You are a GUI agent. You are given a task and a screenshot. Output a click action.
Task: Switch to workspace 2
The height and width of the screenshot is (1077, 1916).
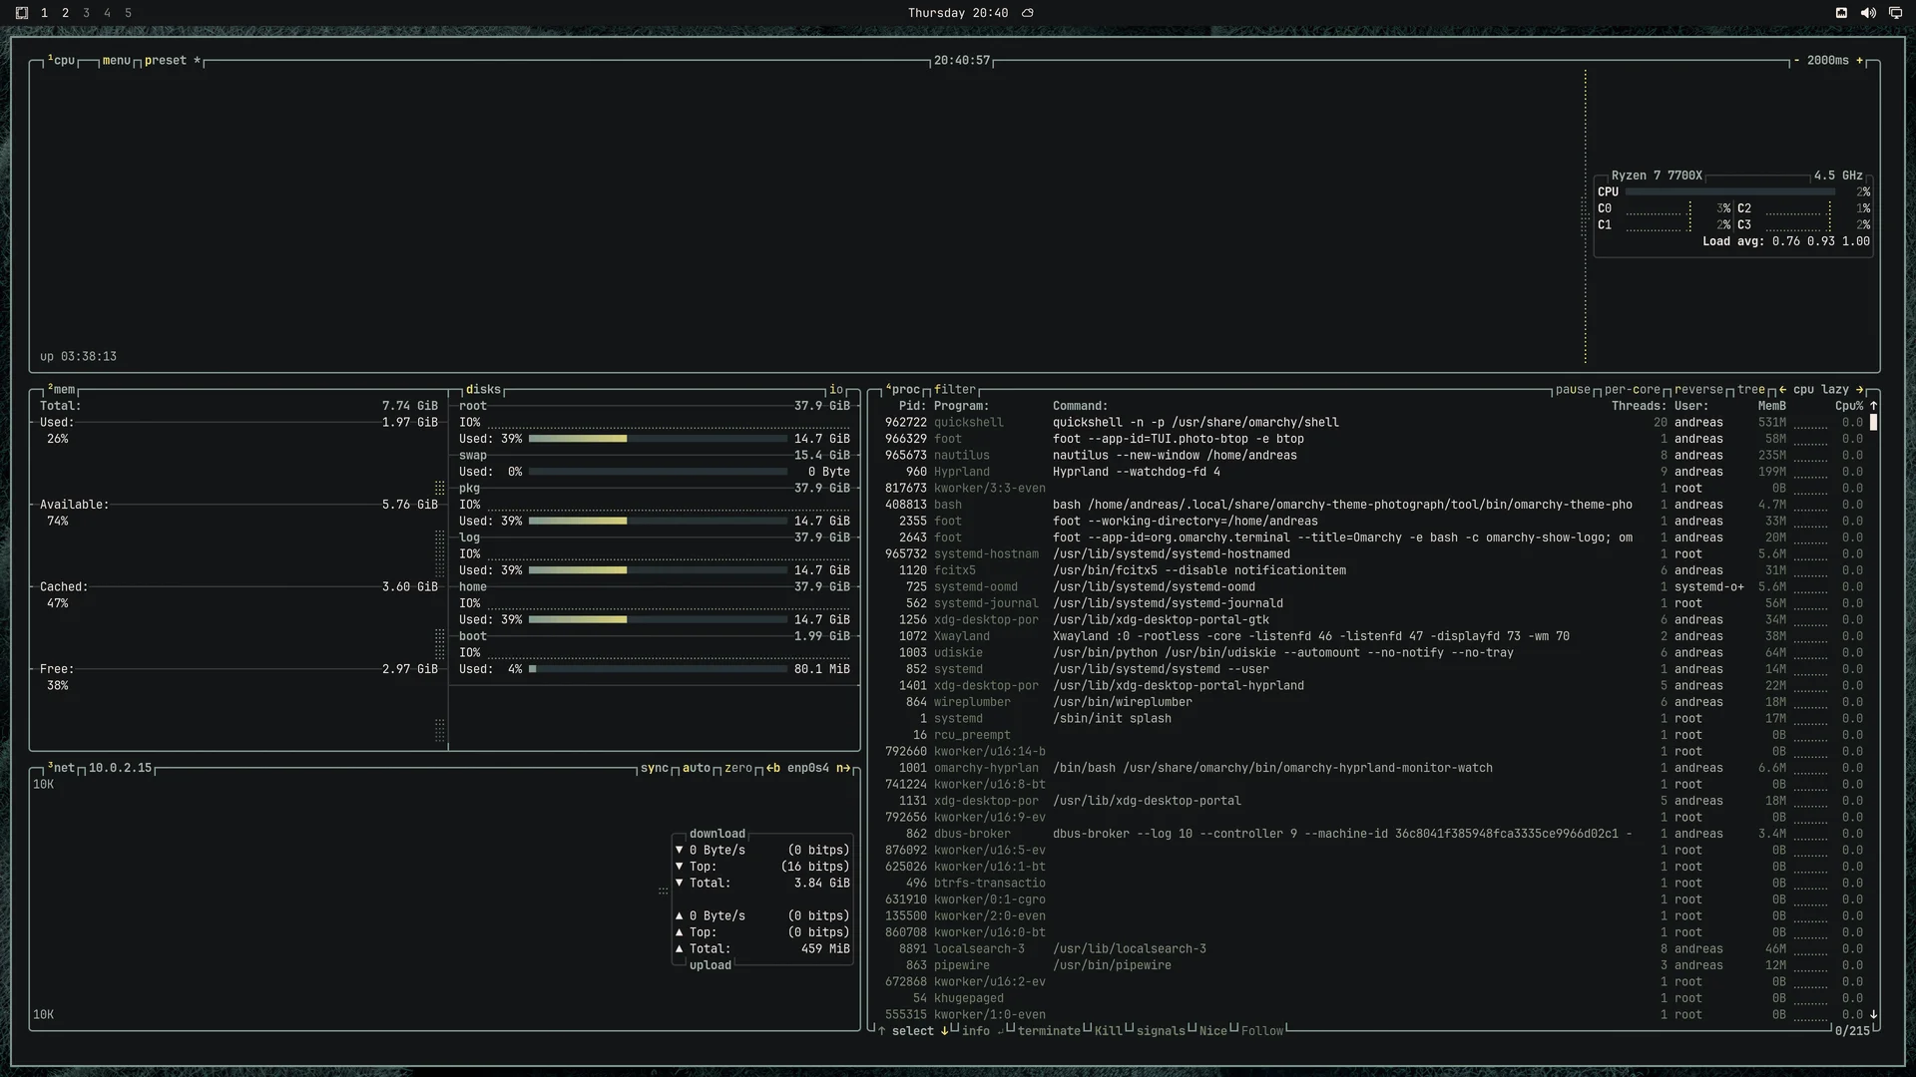coord(65,13)
